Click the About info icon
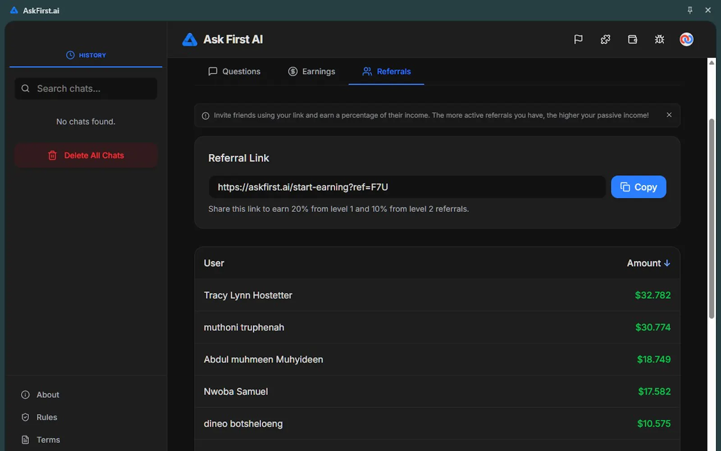 (x=26, y=395)
